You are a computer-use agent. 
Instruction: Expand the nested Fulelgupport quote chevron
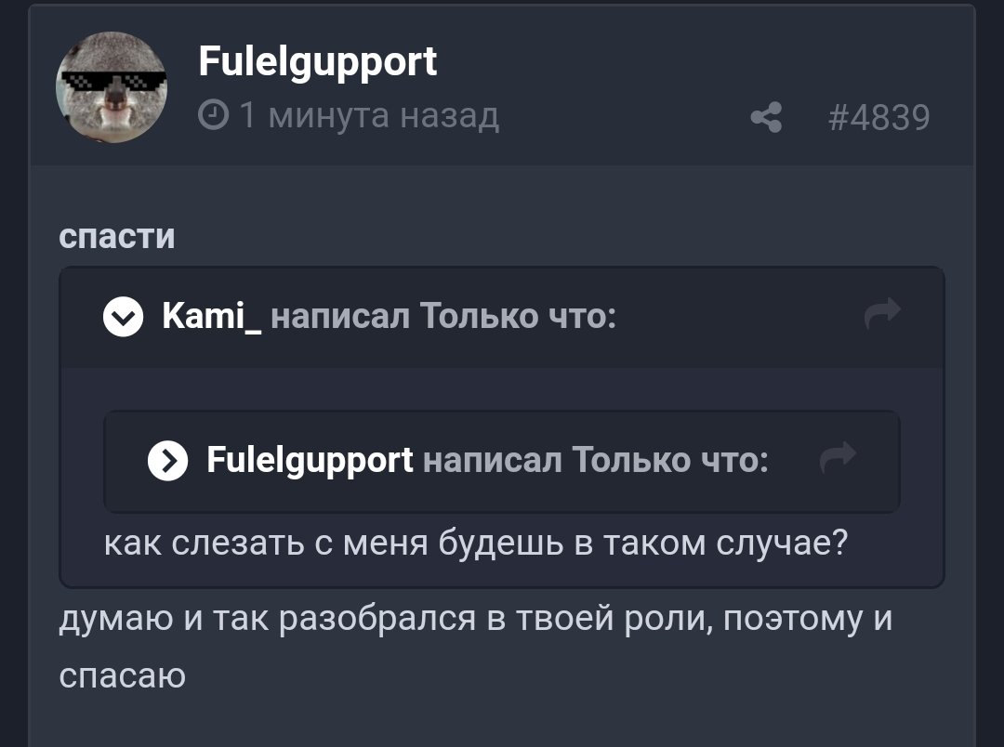(167, 460)
